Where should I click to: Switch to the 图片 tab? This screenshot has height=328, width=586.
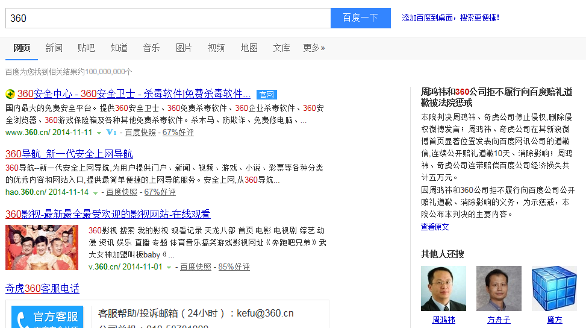coord(184,48)
